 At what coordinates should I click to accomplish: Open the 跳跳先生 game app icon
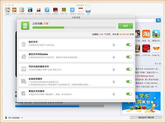(156, 34)
